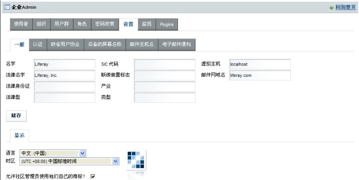
Task: Open the 邮件主机名 sub-tab
Action: pyautogui.click(x=142, y=45)
